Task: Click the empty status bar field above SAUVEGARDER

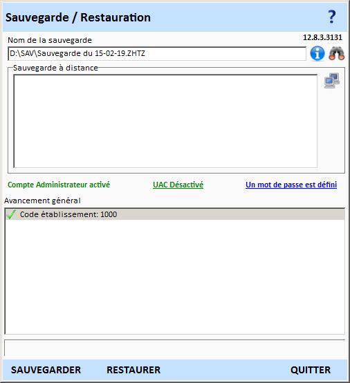Action: click(174, 348)
